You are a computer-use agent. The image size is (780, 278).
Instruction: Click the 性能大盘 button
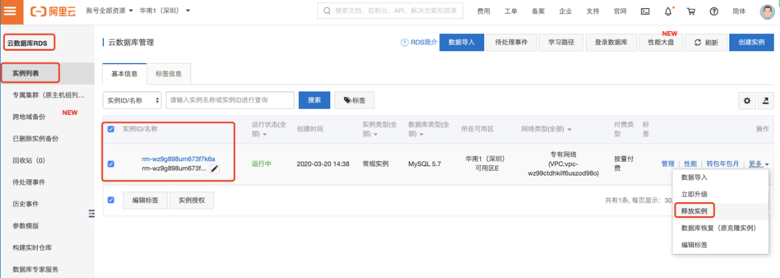tap(661, 42)
